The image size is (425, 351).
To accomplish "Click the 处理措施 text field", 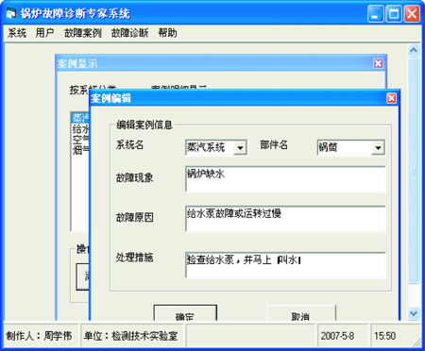I will 285,265.
